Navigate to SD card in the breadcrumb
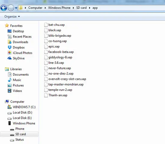Screen dimensions: 165x144 point(81,8)
